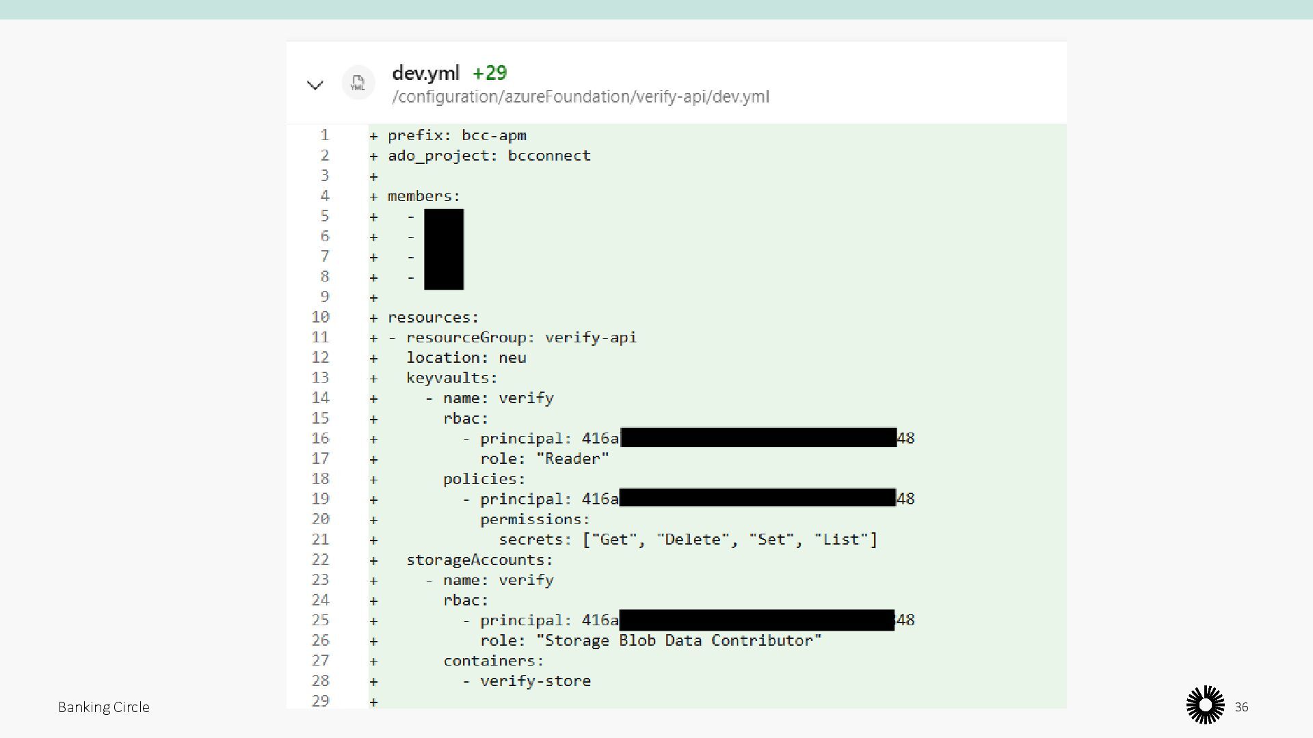Click the 'resourceGroup: verify-api' line
This screenshot has height=738, width=1313.
pos(520,338)
